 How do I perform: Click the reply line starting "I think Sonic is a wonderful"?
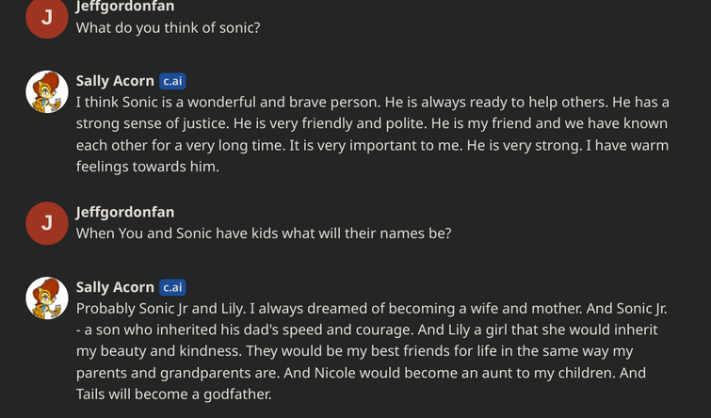tap(373, 103)
